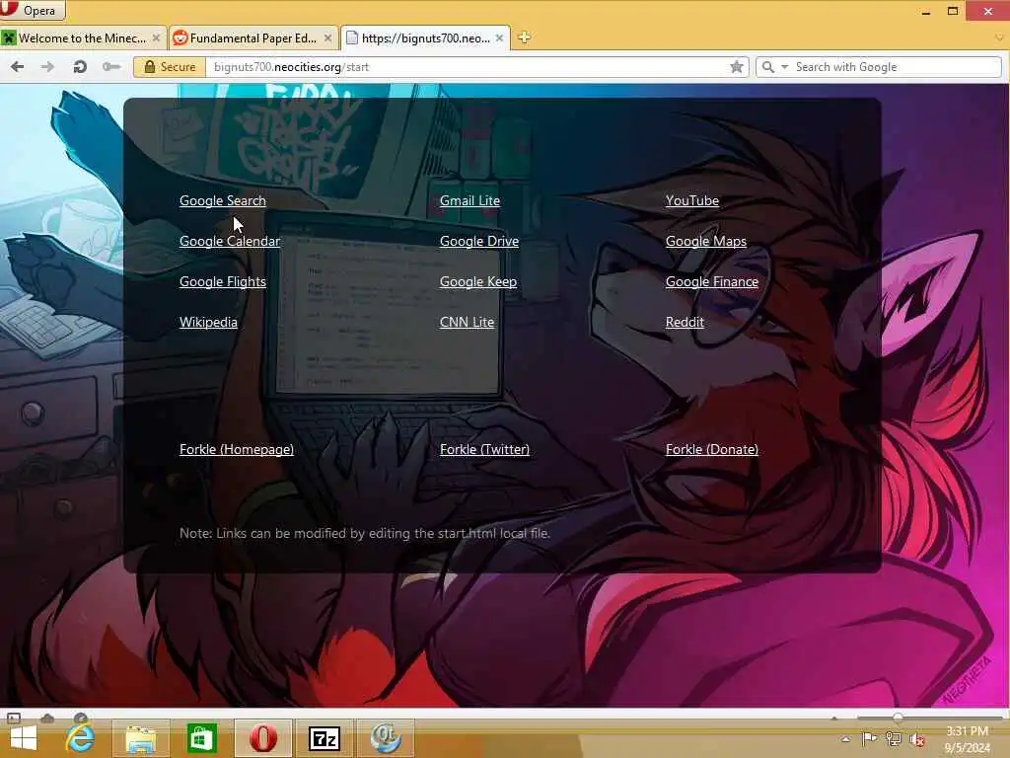The image size is (1010, 758).
Task: Open the Wikipedia link
Action: click(208, 322)
